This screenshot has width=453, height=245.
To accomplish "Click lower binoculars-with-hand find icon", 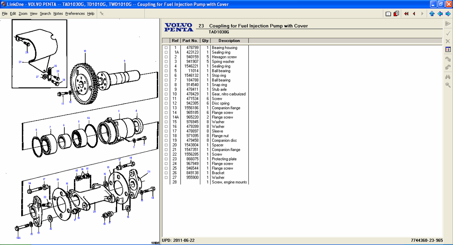I will (x=448, y=67).
